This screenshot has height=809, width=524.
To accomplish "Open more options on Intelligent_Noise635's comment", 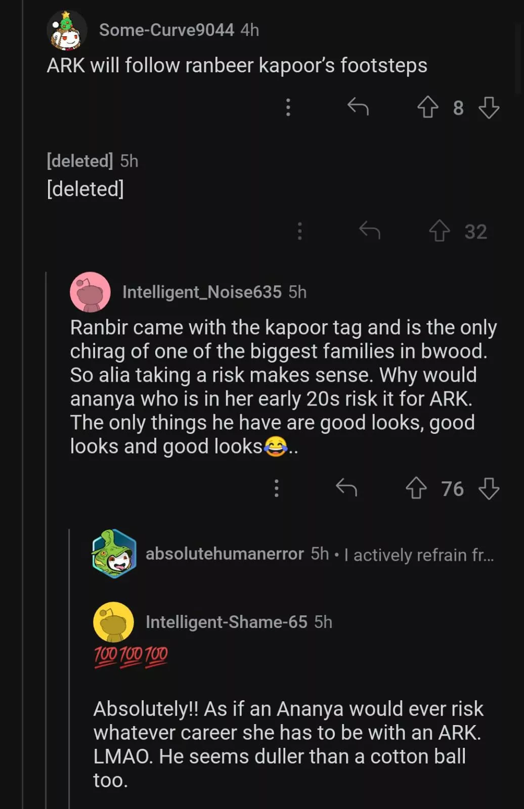I will [277, 488].
